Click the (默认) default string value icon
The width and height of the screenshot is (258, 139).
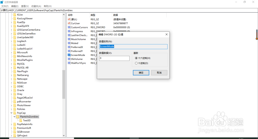[69, 19]
